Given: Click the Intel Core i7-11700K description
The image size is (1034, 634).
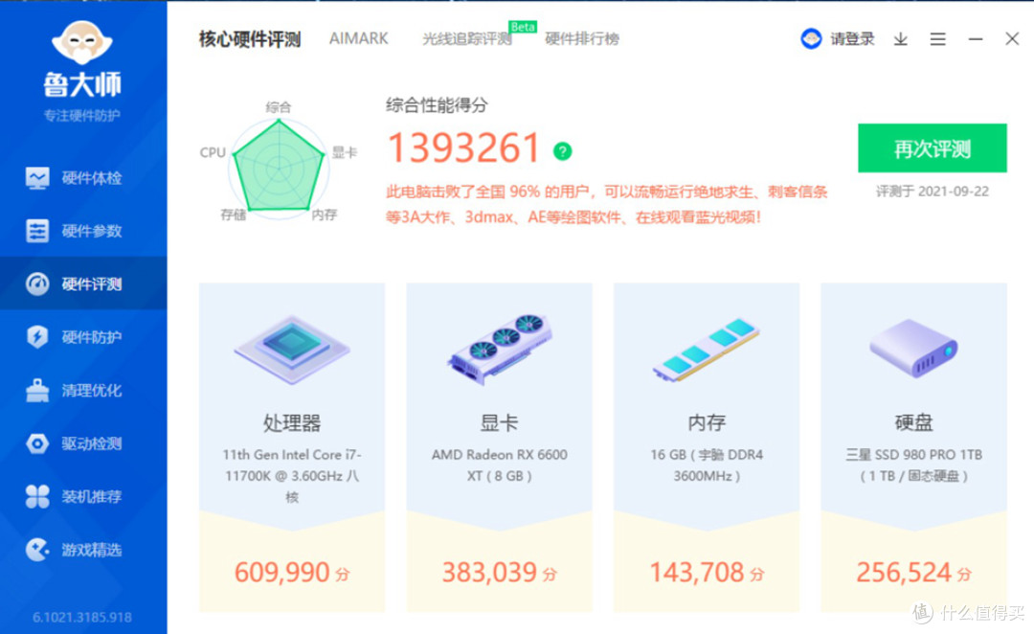Looking at the screenshot, I should (x=291, y=476).
